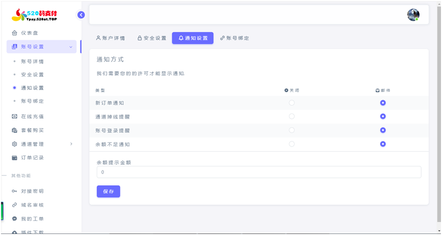The image size is (442, 235).
Task: Click the account icon beside 账号设置
Action: [14, 47]
